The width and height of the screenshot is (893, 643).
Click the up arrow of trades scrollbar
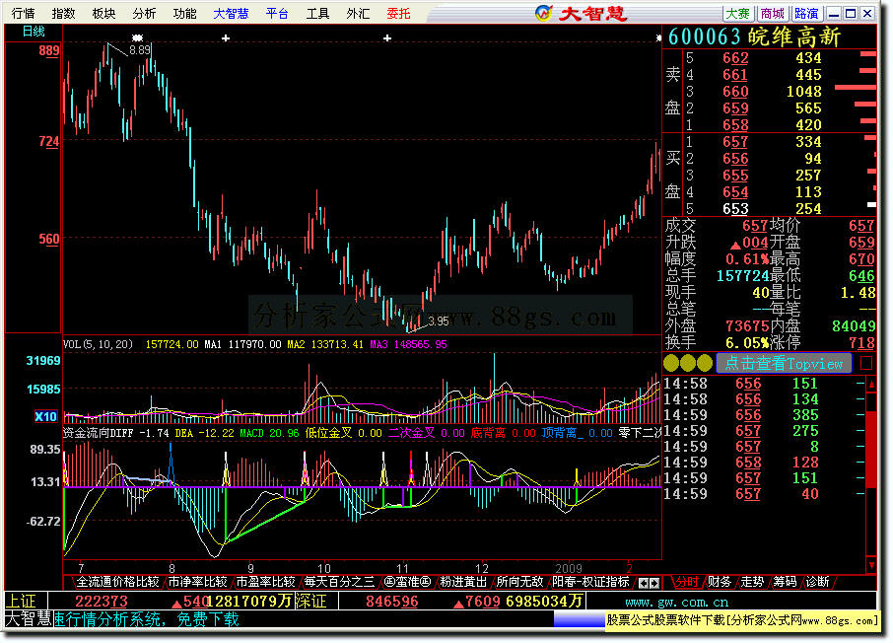coord(871,385)
